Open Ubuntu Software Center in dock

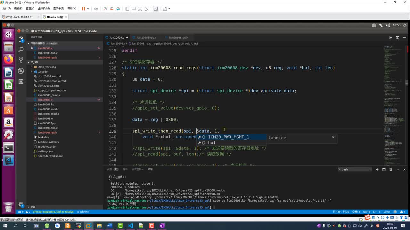coord(8,110)
